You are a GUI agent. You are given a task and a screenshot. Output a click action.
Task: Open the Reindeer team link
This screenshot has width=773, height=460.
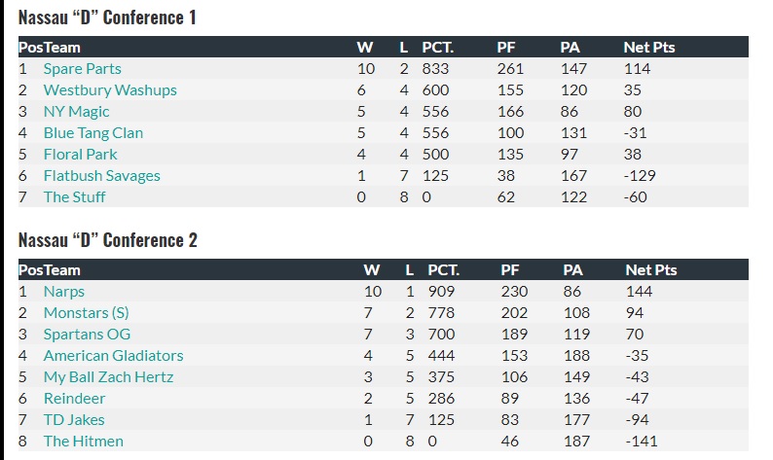pyautogui.click(x=74, y=399)
